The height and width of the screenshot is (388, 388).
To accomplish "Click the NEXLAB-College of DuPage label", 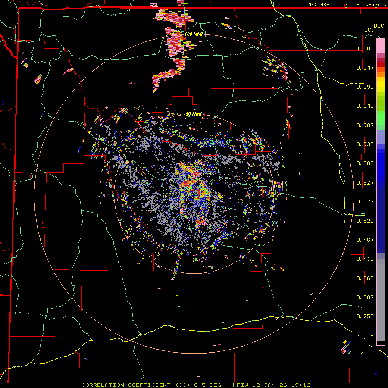I will click(347, 5).
